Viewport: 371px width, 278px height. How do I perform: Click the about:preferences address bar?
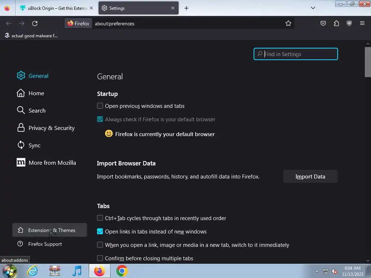187,24
